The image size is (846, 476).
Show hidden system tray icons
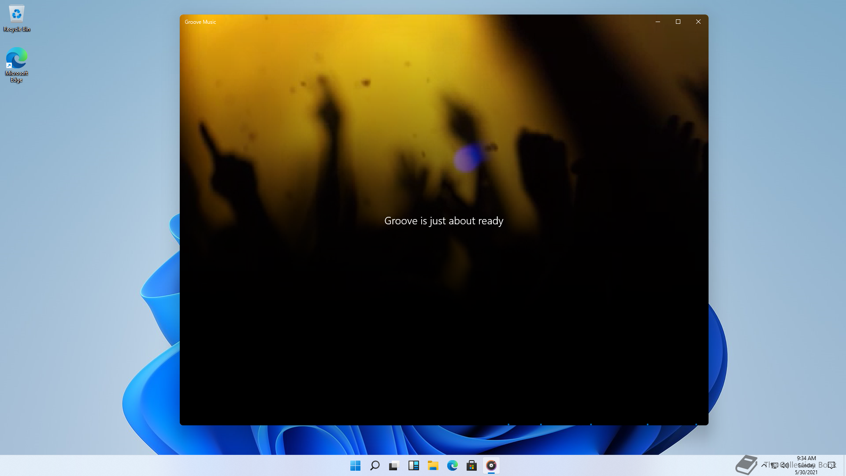tap(764, 465)
